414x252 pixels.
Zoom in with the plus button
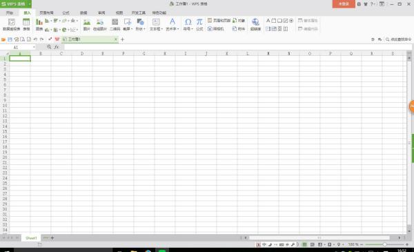point(407,244)
